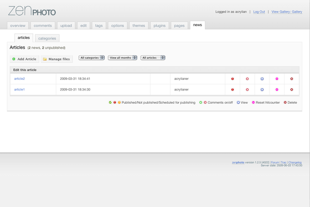Screen dimensions: 310x207
Task: Click the date 2009-03-31 18:34:41
Action: pos(75,79)
